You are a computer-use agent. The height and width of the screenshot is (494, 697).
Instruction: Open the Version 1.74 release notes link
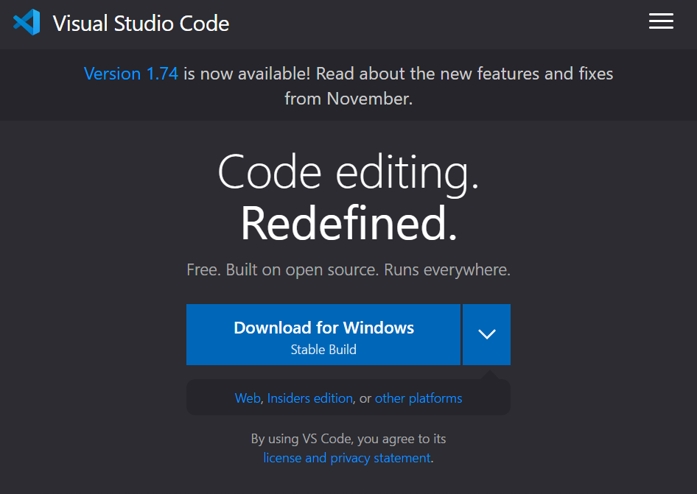(x=130, y=74)
